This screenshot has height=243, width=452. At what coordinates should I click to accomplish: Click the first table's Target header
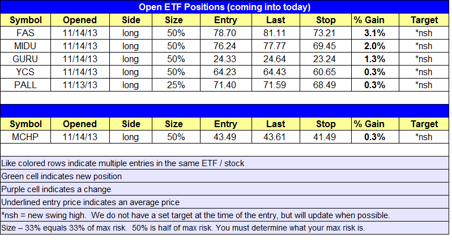point(424,20)
